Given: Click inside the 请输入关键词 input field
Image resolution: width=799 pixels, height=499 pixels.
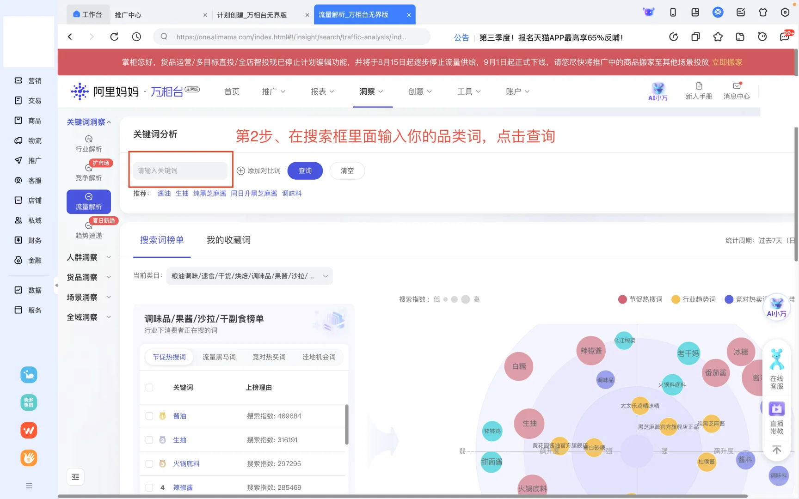Looking at the screenshot, I should [180, 170].
